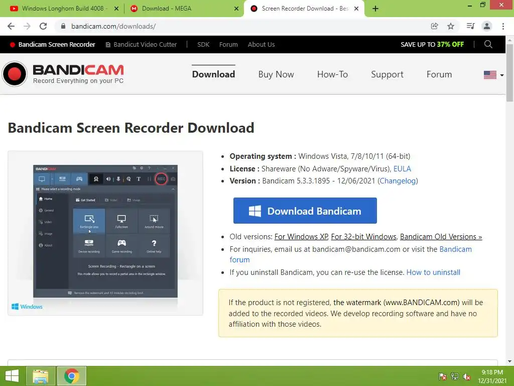514x386 pixels.
Task: Click the lock icon in address bar
Action: pyautogui.click(x=63, y=26)
